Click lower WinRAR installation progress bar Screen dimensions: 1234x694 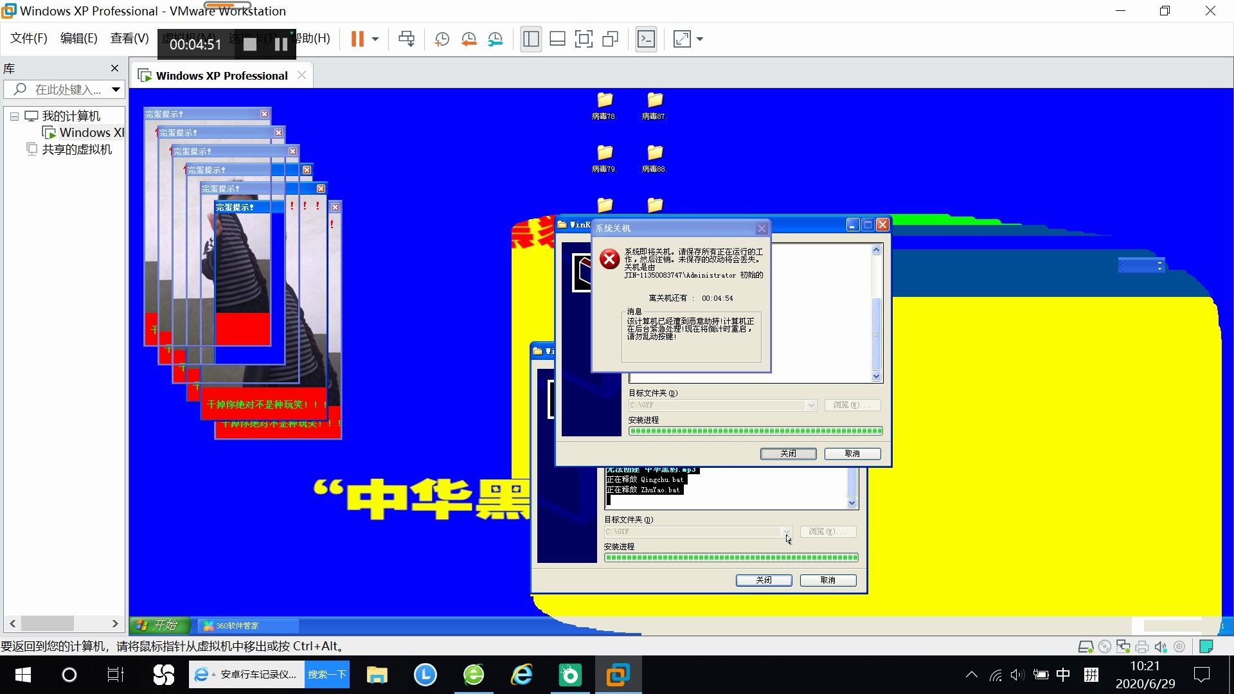click(x=731, y=558)
